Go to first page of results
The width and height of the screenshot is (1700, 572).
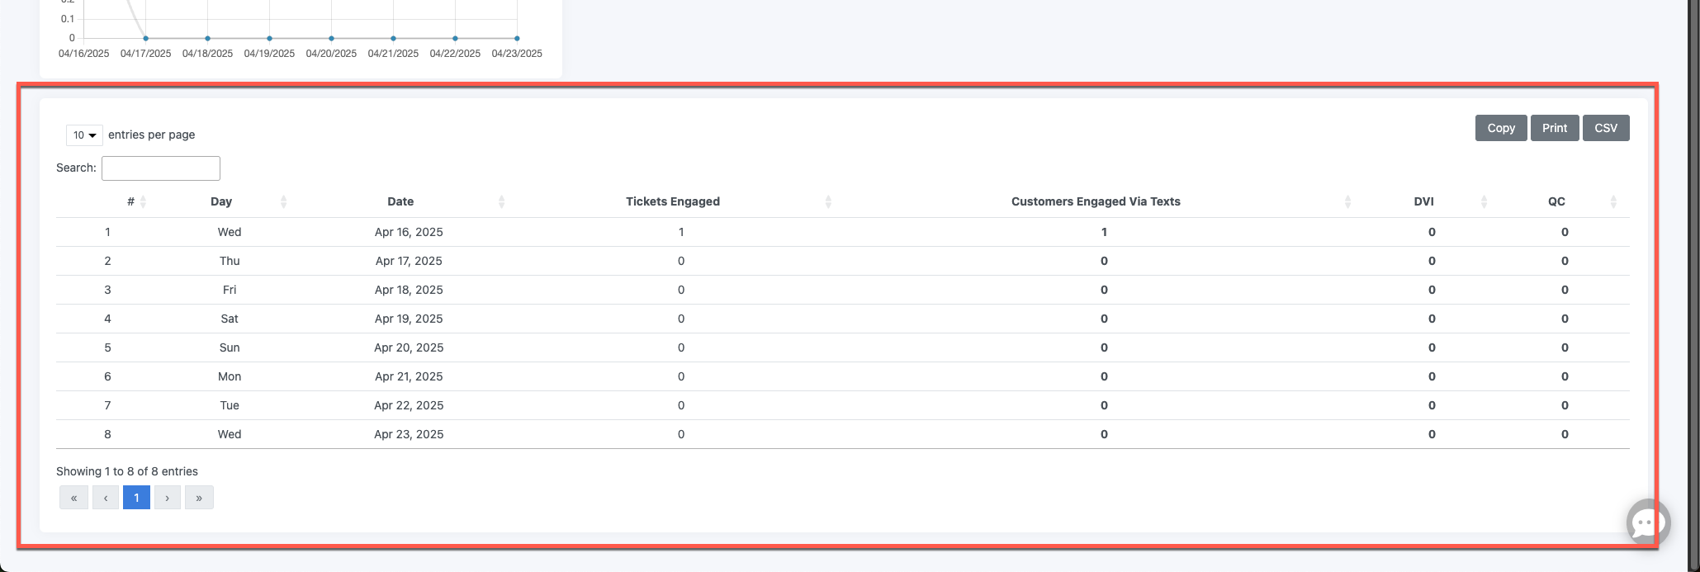coord(73,498)
